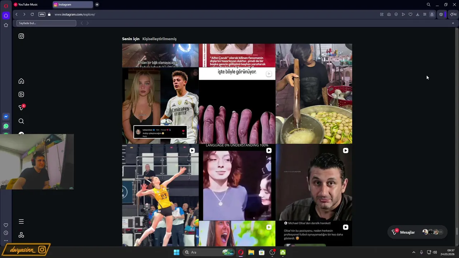Show hidden system tray icons

413,252
